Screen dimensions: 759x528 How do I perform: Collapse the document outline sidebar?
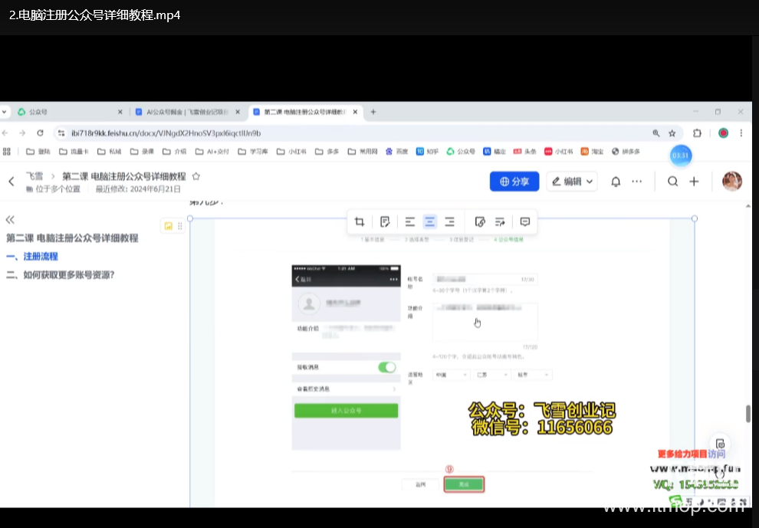click(10, 220)
